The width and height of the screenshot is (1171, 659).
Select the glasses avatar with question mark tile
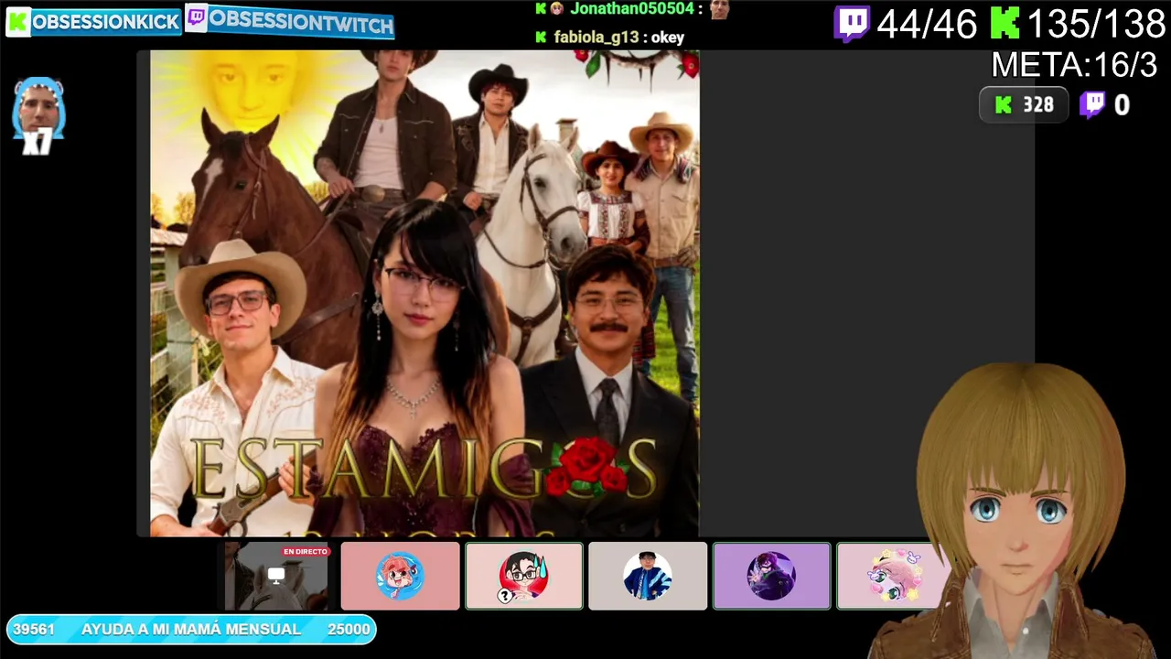coord(524,576)
